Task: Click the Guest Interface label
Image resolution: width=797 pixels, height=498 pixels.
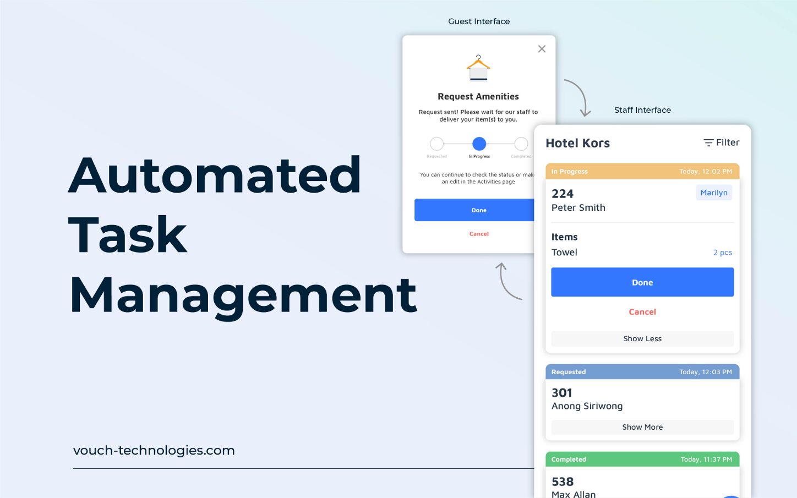Action: click(x=479, y=21)
